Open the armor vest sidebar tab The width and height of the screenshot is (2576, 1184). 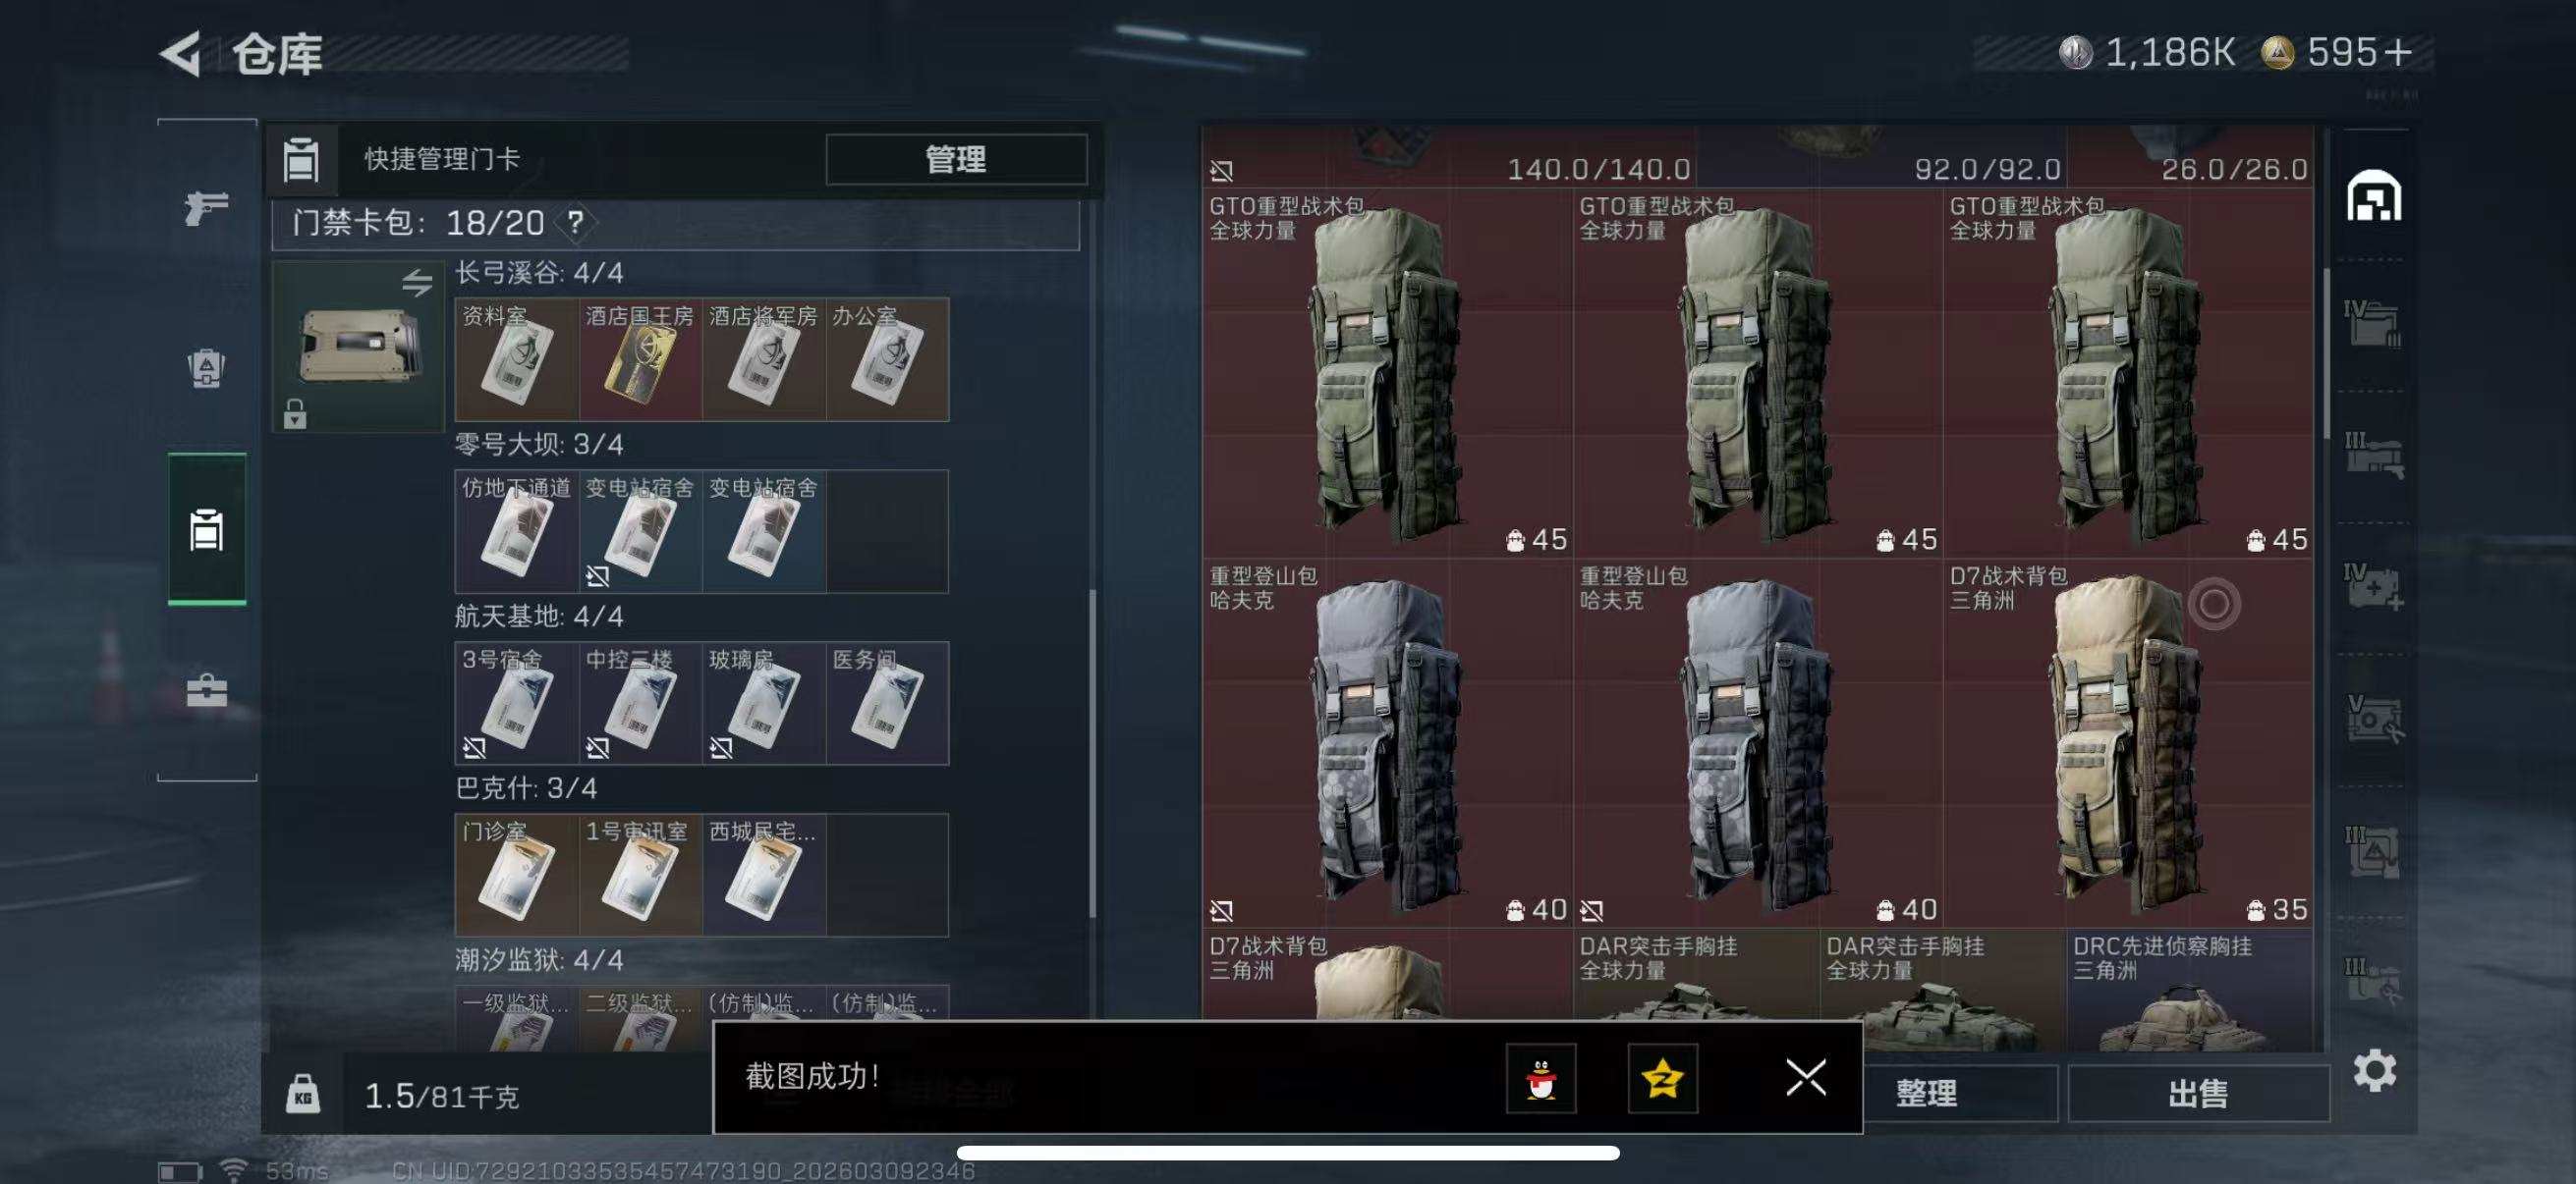click(x=206, y=369)
